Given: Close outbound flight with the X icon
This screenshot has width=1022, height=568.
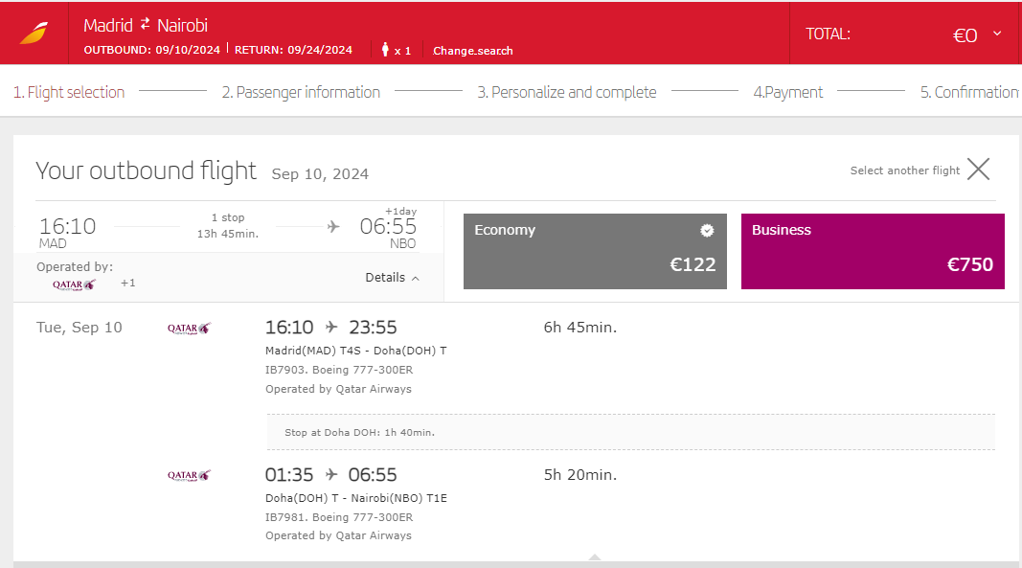Looking at the screenshot, I should (x=978, y=170).
